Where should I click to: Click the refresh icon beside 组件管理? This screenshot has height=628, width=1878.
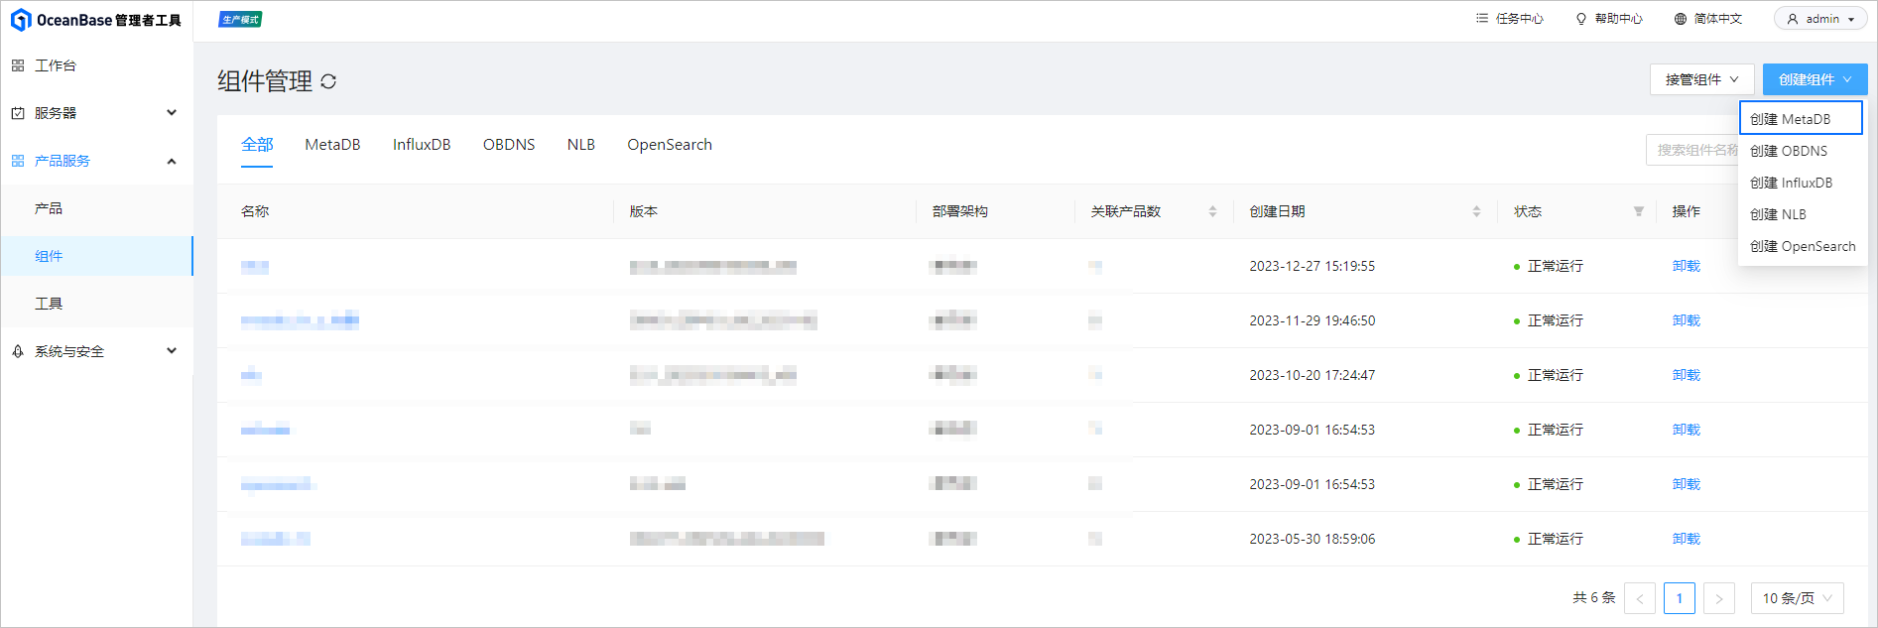pos(328,81)
